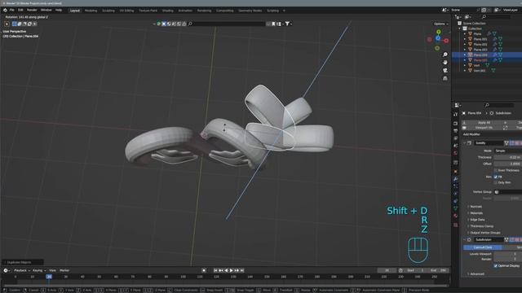Select the box select mode icon

pyautogui.click(x=15, y=24)
